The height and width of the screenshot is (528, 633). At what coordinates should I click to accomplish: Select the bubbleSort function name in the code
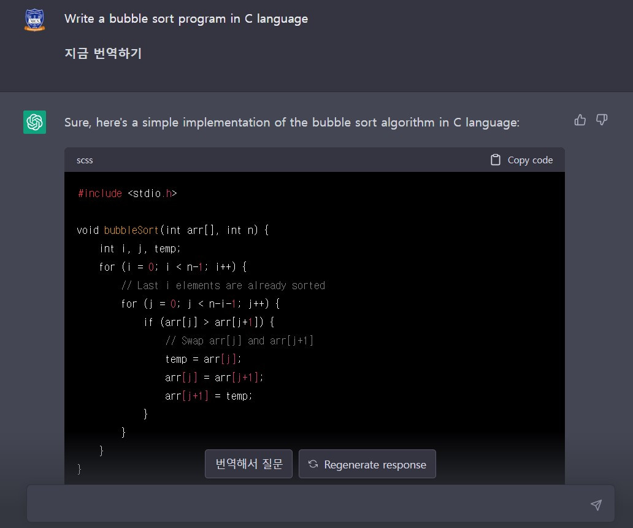tap(131, 230)
